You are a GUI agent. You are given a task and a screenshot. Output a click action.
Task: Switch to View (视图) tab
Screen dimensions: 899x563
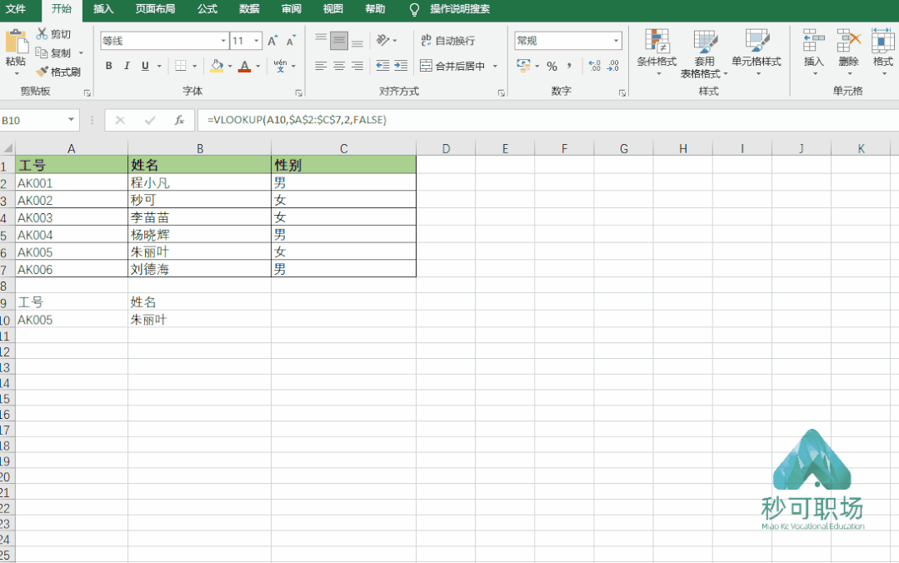coord(332,9)
